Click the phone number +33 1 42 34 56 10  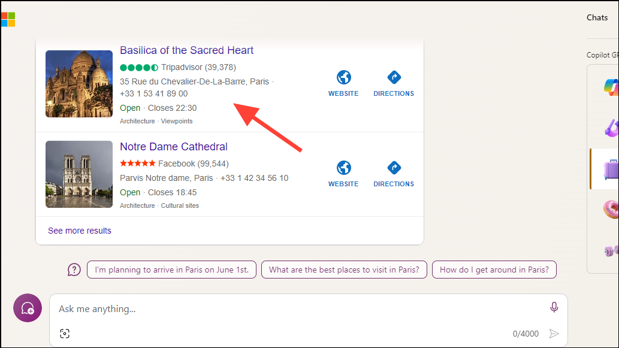254,178
